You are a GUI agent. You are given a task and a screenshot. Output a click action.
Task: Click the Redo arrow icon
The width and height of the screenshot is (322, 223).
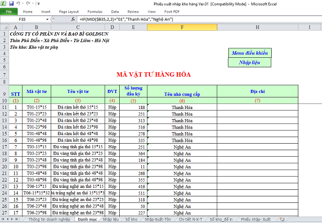[x=29, y=3]
